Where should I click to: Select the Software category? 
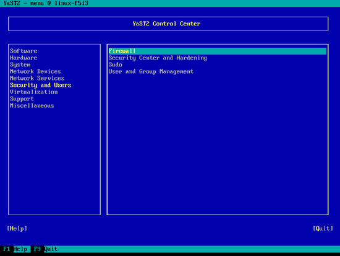click(23, 51)
